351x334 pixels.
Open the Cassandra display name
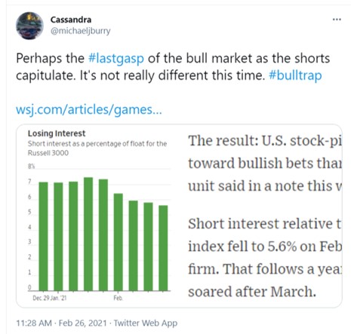pos(71,20)
